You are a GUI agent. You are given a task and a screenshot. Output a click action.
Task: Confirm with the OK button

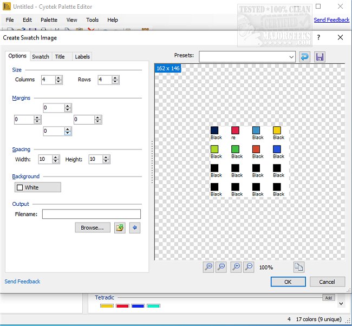[288, 282]
